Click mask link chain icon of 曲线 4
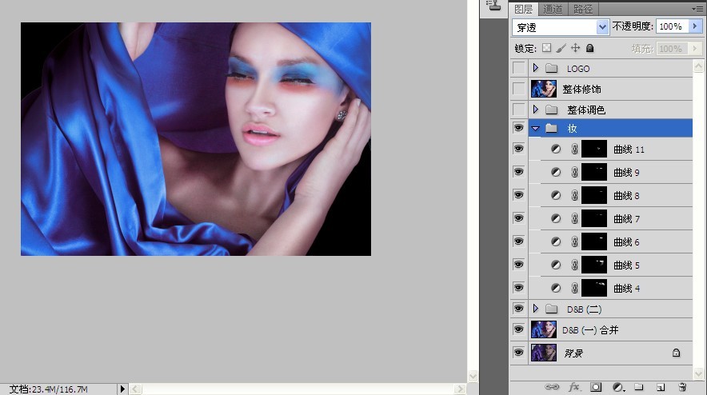 (574, 288)
